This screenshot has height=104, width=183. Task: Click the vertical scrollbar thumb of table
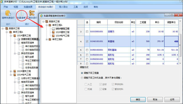180,45
